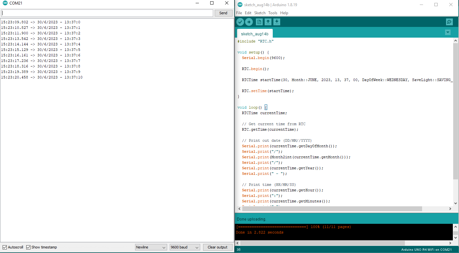Disable the Show timestamp checkbox
Screen dimensions: 459x253
(x=29, y=247)
